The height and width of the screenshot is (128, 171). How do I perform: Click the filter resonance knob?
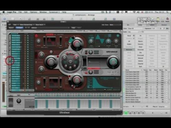(x=76, y=58)
